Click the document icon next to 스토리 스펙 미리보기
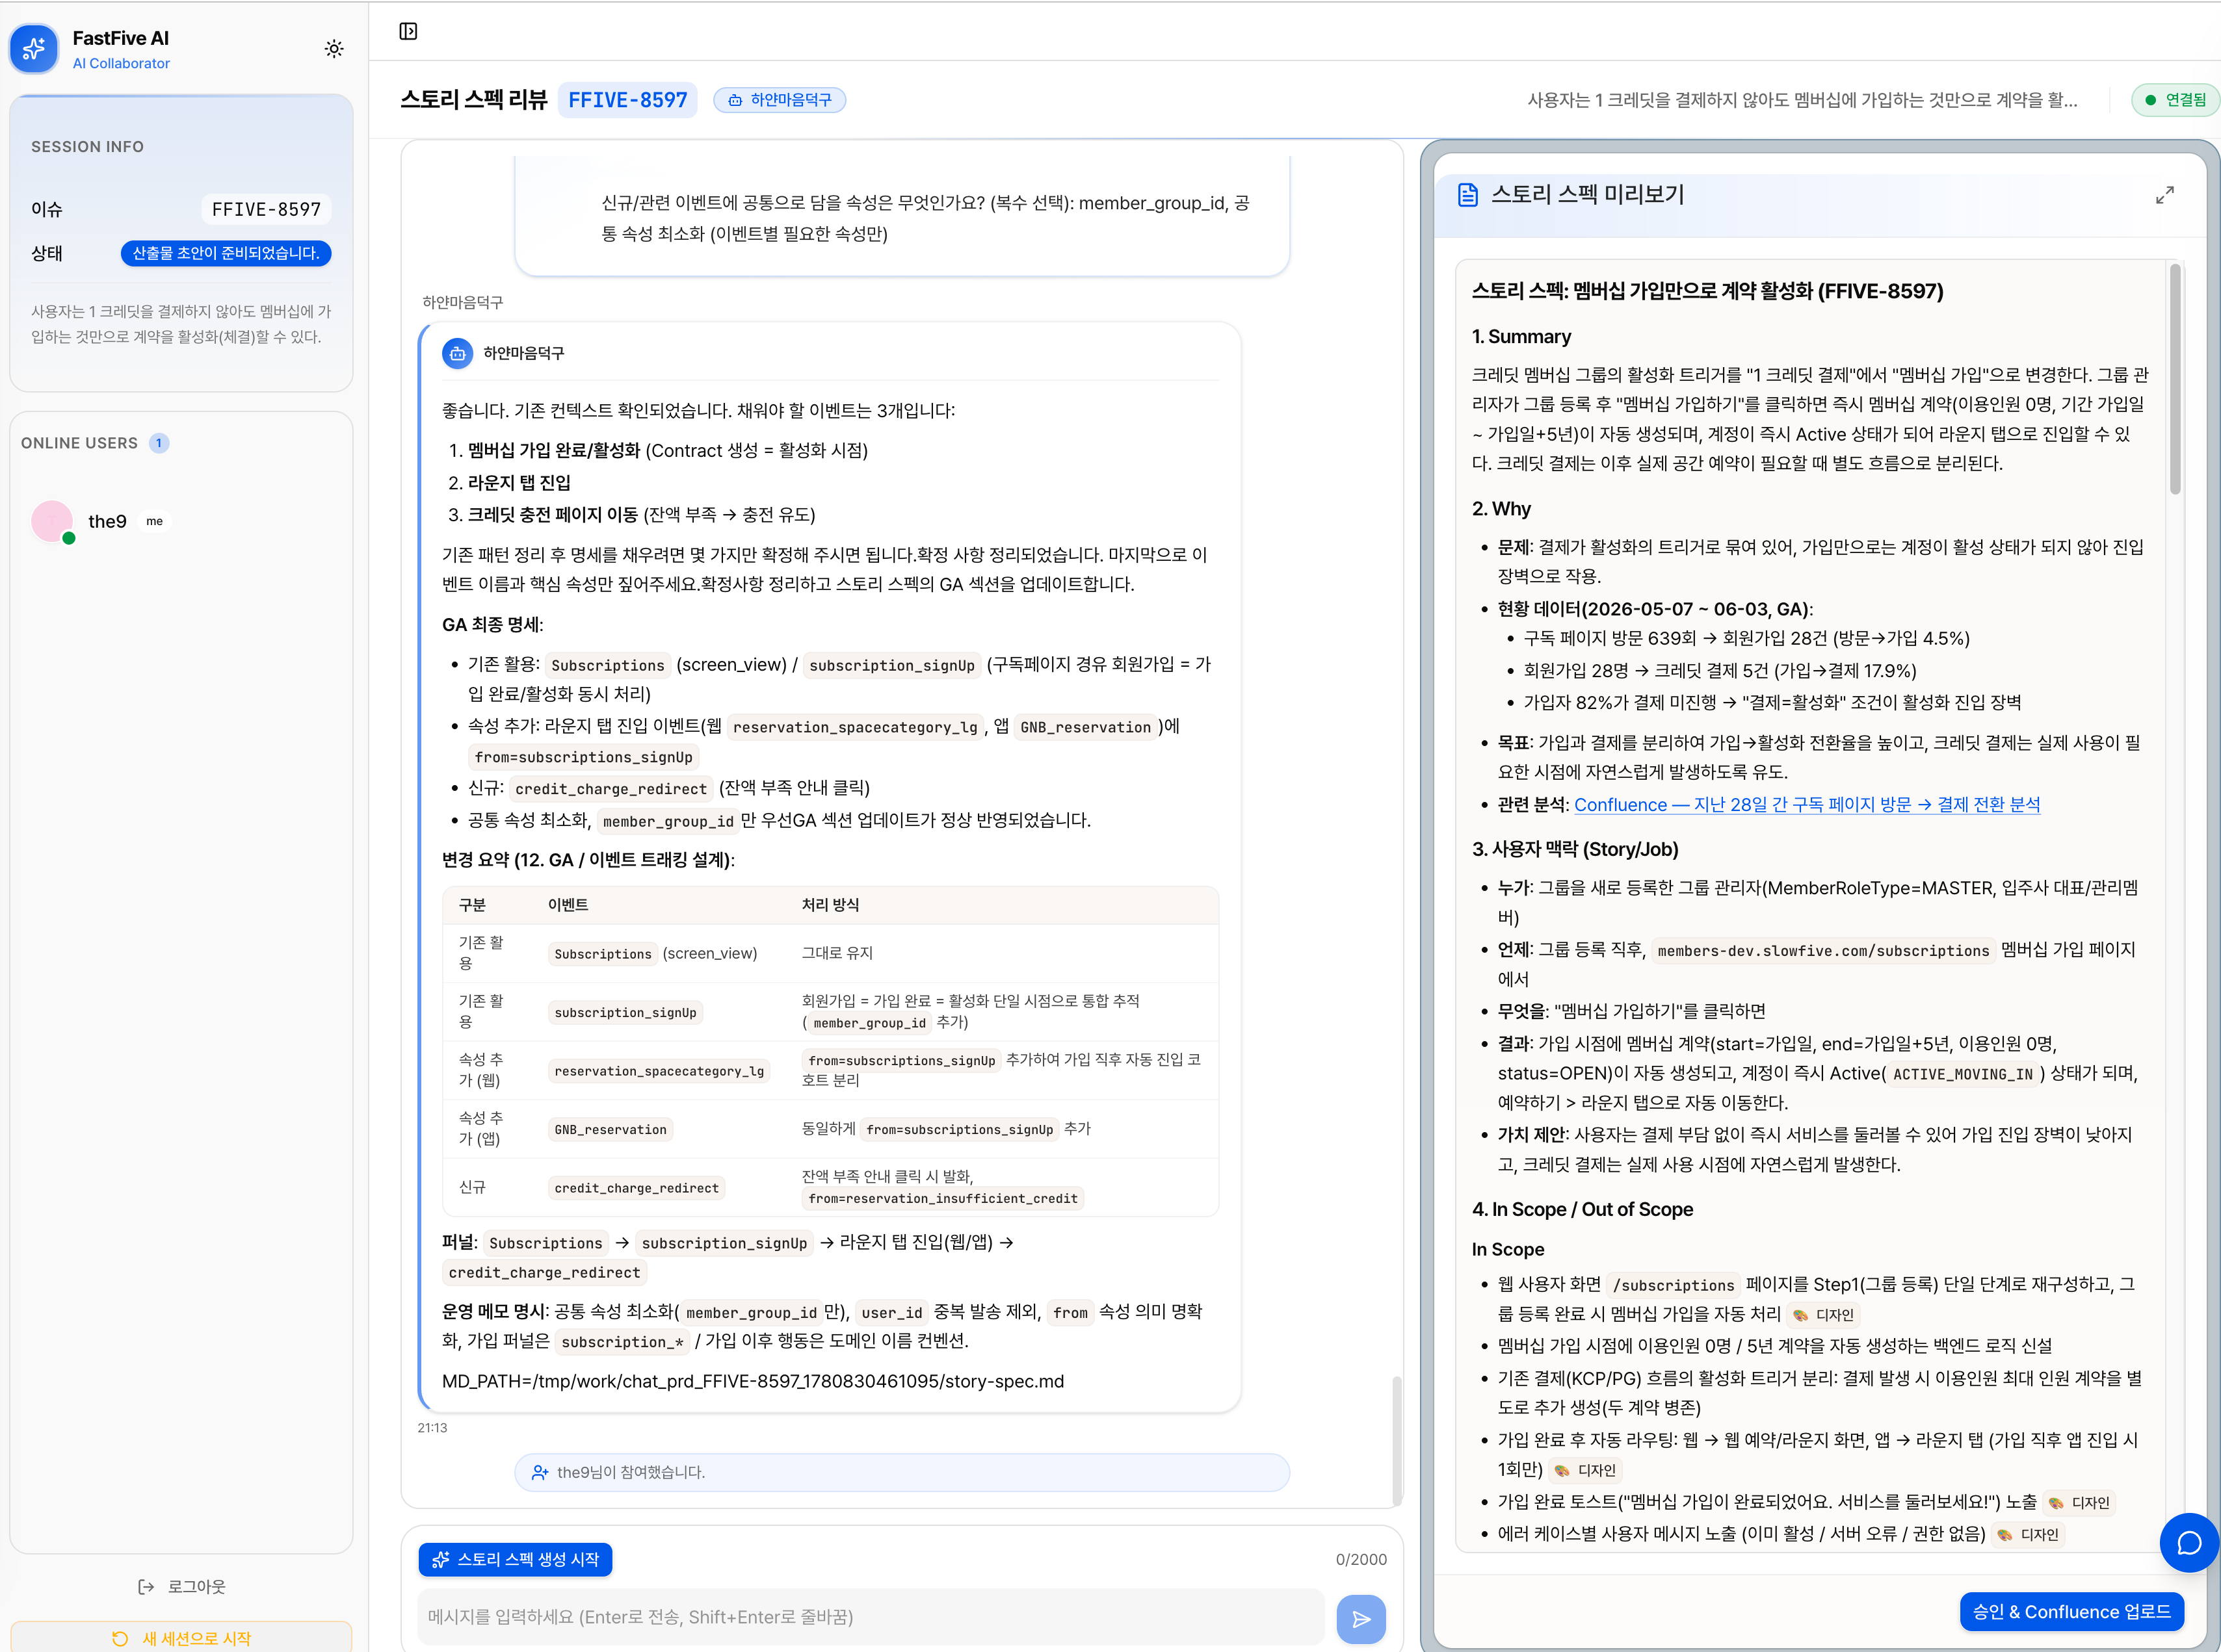Screen dimensions: 2221x1652 (x=1467, y=195)
